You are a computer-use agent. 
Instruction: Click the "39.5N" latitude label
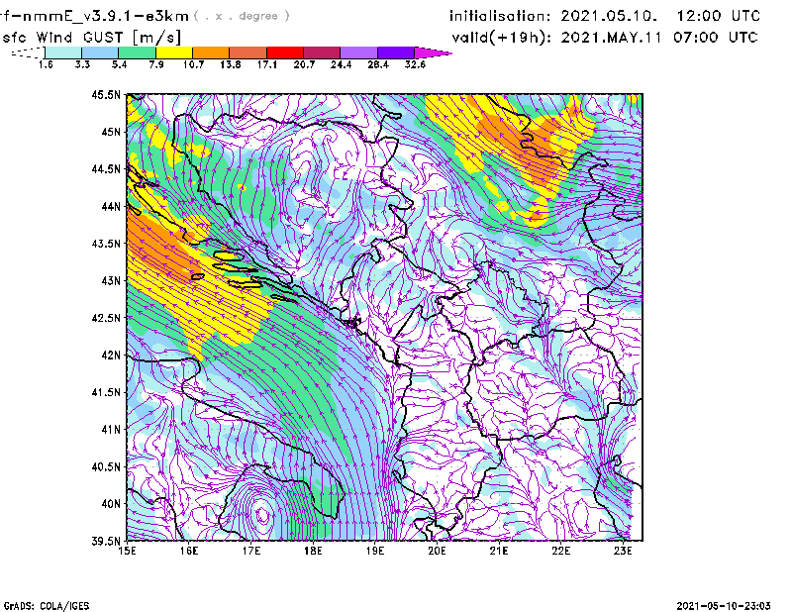click(x=106, y=541)
